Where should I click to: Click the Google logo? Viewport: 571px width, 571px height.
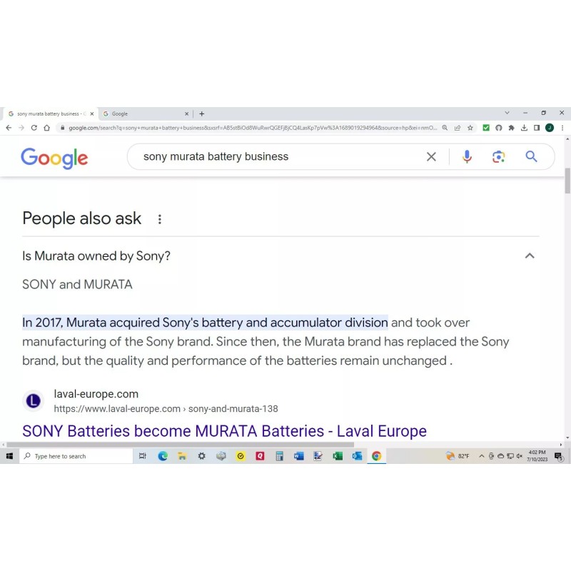(x=54, y=158)
